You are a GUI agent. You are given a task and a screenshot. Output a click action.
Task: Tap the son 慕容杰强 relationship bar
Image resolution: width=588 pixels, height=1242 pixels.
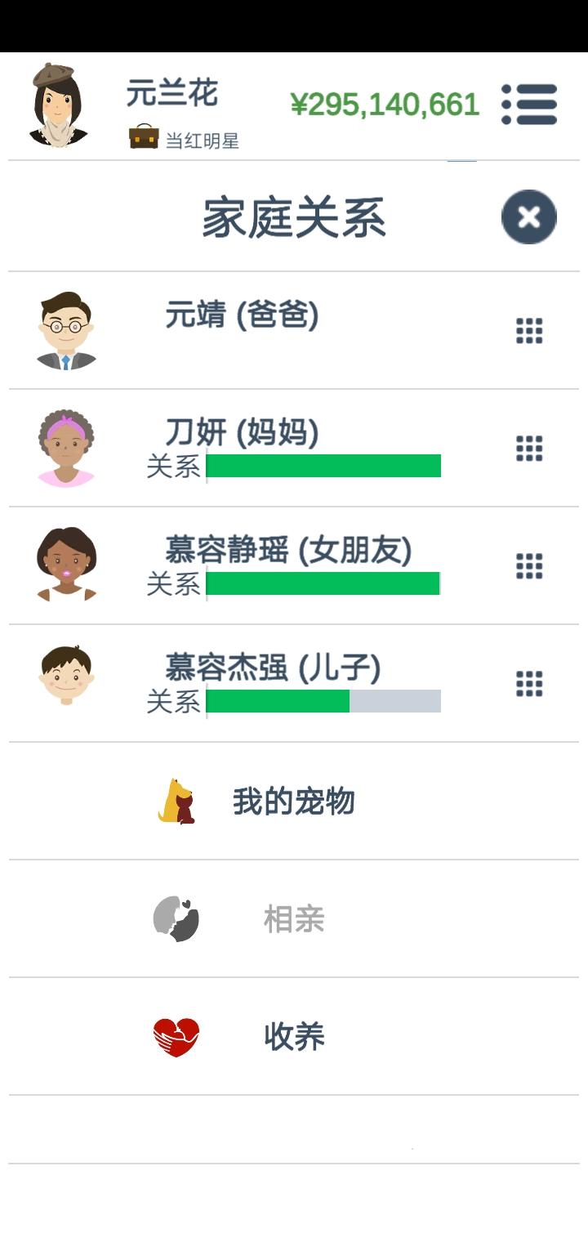(323, 701)
